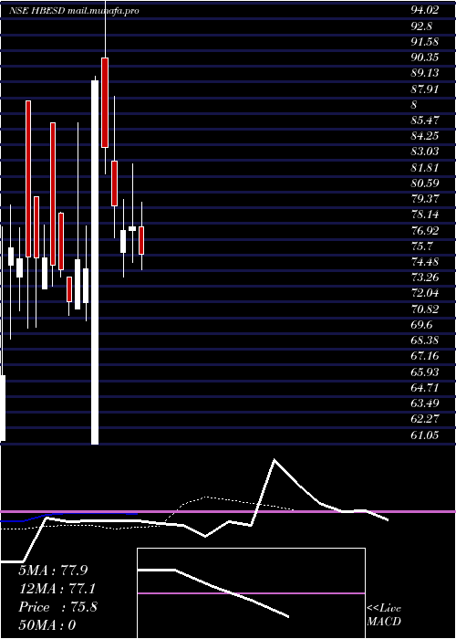This screenshot has height=639, width=456.
Task: Click the 50MA : 0 readout
Action: [x=47, y=625]
